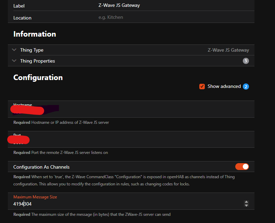Click the Port input field
The image size is (275, 223).
point(131,140)
